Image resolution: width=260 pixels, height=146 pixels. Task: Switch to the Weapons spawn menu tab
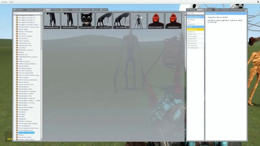29,10
